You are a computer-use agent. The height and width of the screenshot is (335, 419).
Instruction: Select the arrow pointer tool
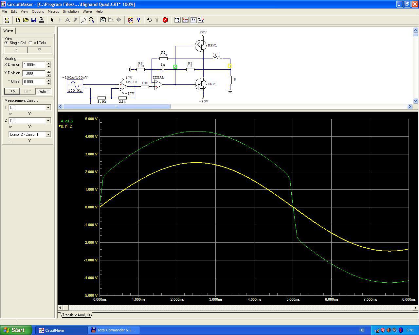[x=52, y=20]
